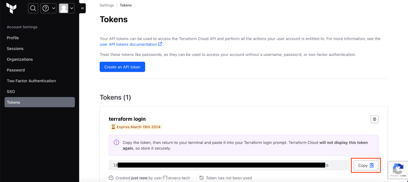Open the help question-mark menu

pyautogui.click(x=48, y=8)
